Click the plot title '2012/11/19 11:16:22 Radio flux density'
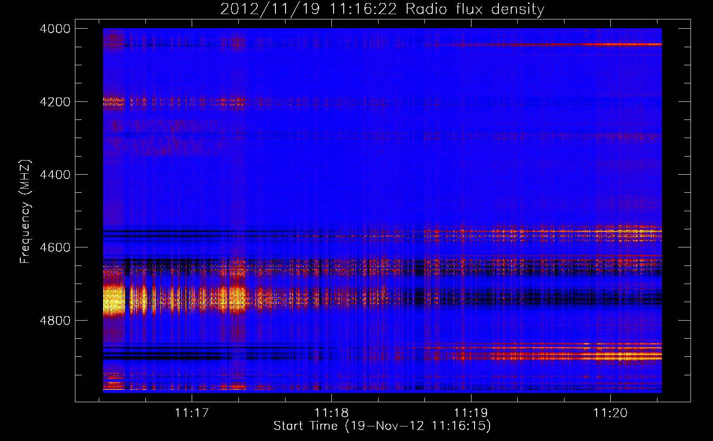Viewport: 713px width, 441px height. tap(382, 9)
